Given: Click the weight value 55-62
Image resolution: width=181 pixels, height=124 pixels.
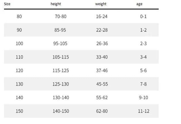Looking at the screenshot, I should tap(102, 98).
